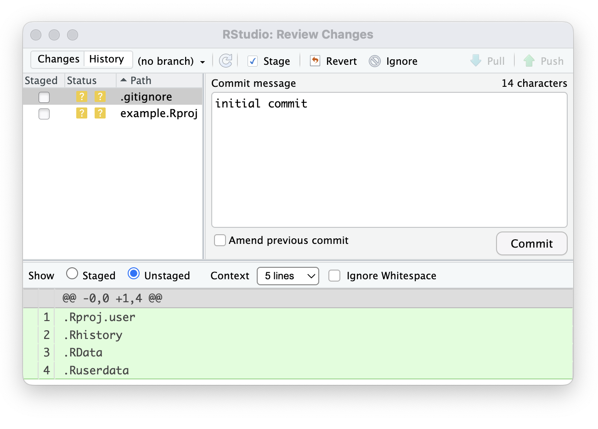Click the Ignore circle icon
Screen dimensions: 598x429
(375, 61)
